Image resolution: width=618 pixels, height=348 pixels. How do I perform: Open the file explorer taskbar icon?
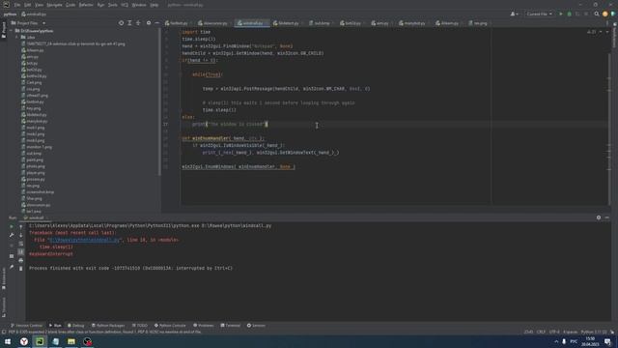[71, 341]
